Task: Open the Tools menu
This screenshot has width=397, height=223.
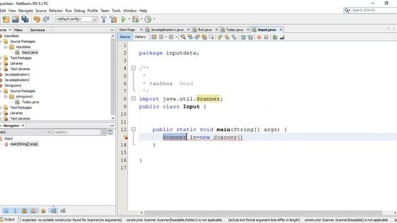Action: pos(116,11)
